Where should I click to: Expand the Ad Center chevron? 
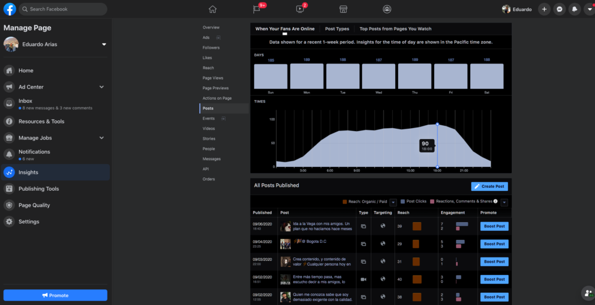click(x=102, y=87)
